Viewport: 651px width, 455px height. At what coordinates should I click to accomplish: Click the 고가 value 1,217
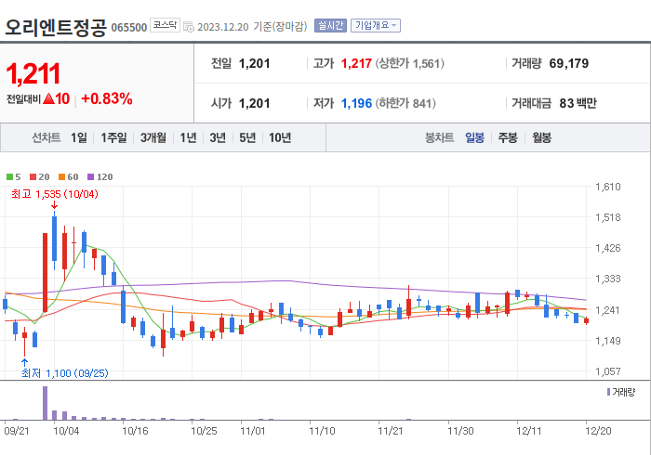click(356, 63)
